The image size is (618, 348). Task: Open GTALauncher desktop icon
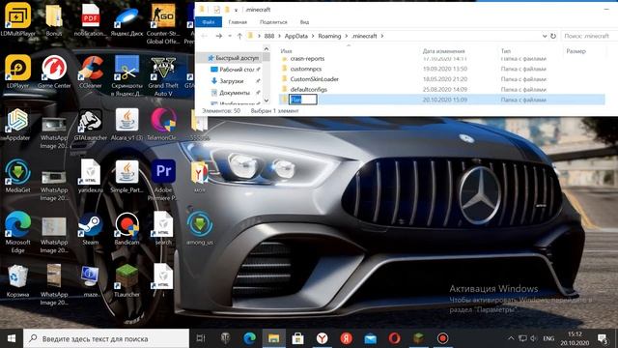(x=91, y=125)
